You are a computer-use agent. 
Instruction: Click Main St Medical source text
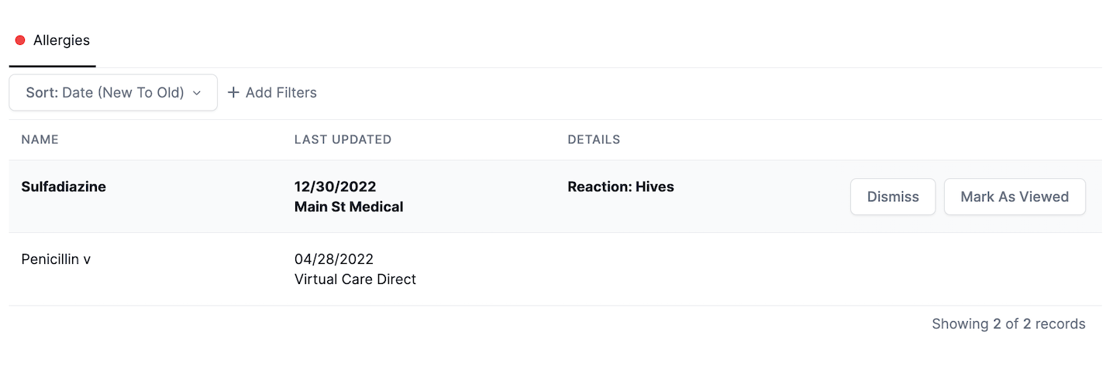click(349, 207)
